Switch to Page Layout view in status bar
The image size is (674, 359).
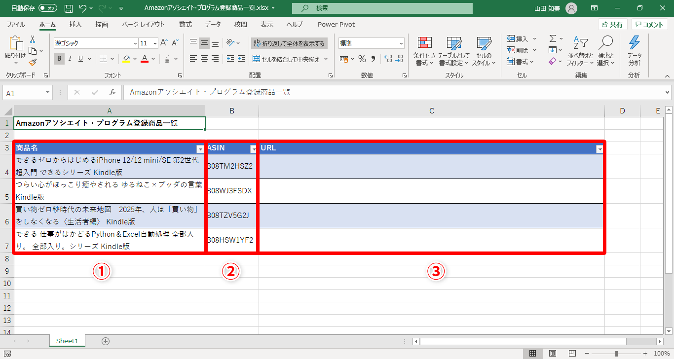[553, 354]
